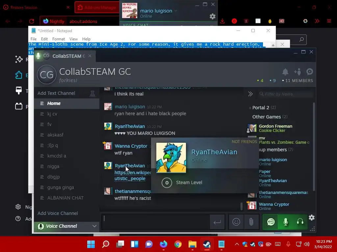Open Firefox downloads arrow icon
This screenshot has width=337, height=252.
[222, 21]
